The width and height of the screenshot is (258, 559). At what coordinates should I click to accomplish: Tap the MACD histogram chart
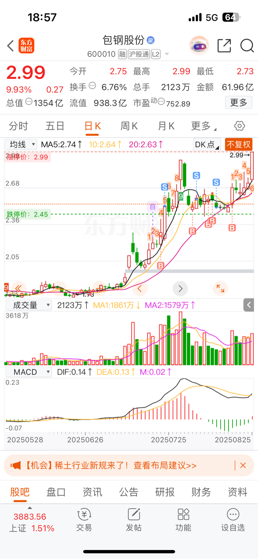coord(129,405)
